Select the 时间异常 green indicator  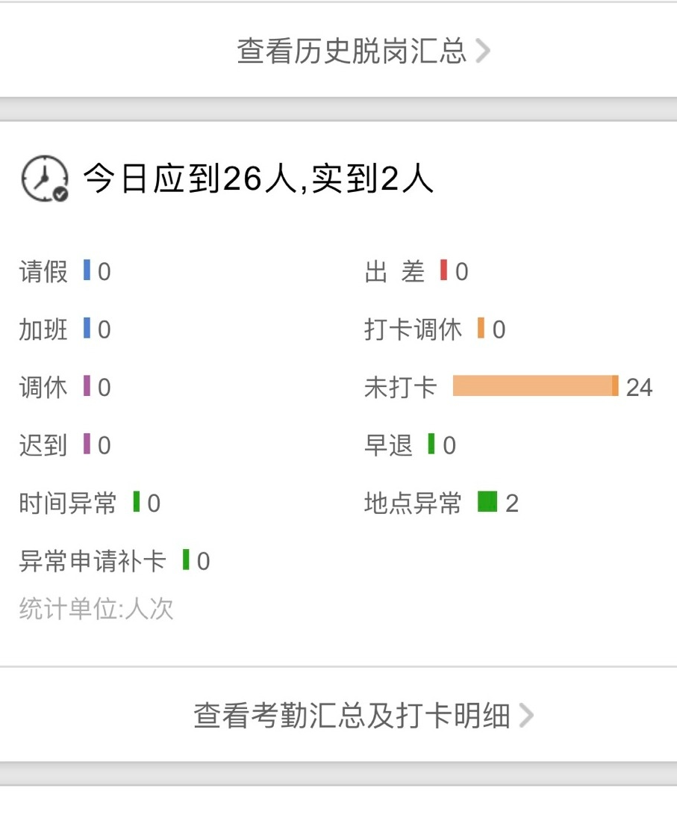[137, 501]
